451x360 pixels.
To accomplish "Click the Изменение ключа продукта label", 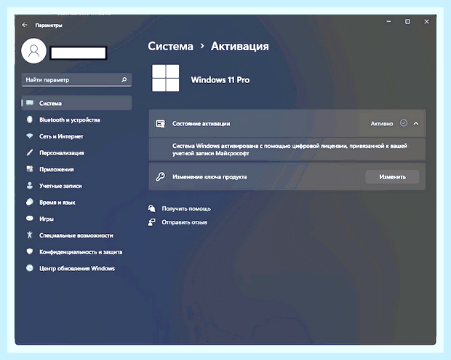I will tap(209, 176).
